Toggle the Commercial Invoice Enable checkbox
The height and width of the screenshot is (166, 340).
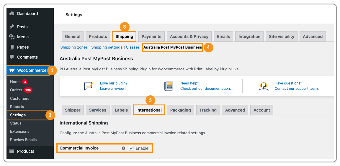coord(131,148)
